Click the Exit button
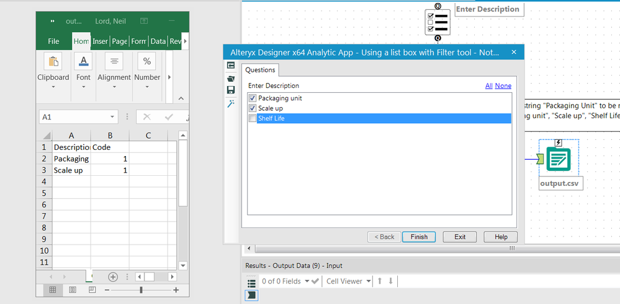The width and height of the screenshot is (620, 304). point(459,237)
